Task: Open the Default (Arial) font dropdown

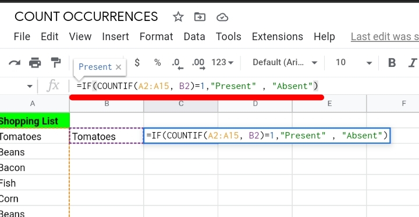Action: coord(285,62)
